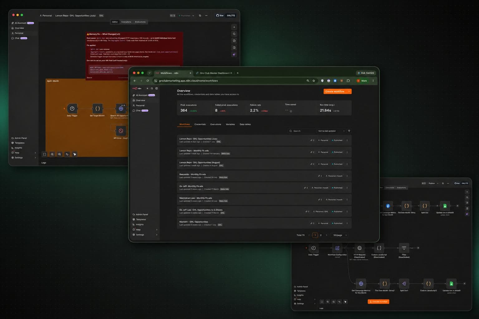
Task: Toggle the n8n sidebar collapse icon
Action: pos(157,88)
